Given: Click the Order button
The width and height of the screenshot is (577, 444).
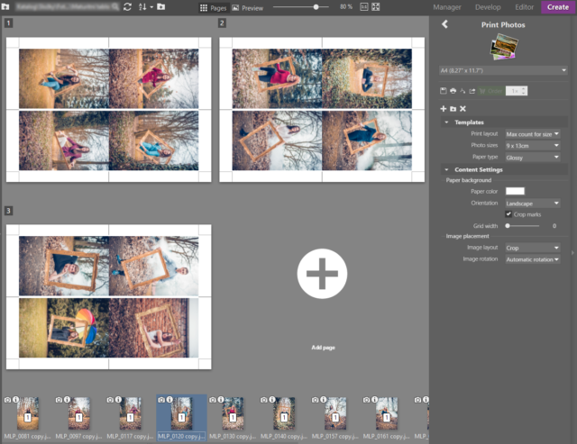Looking at the screenshot, I should (x=491, y=91).
